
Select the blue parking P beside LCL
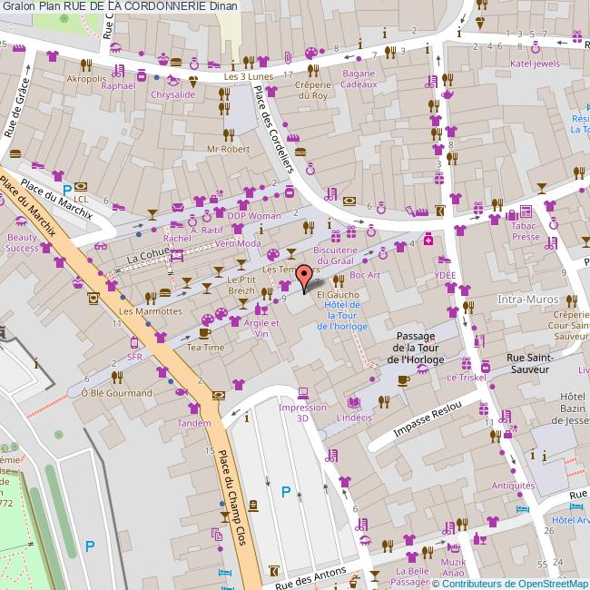[x=66, y=189]
